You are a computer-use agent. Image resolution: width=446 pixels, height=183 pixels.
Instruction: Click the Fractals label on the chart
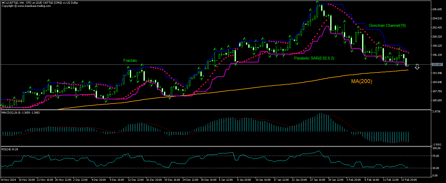pos(130,60)
